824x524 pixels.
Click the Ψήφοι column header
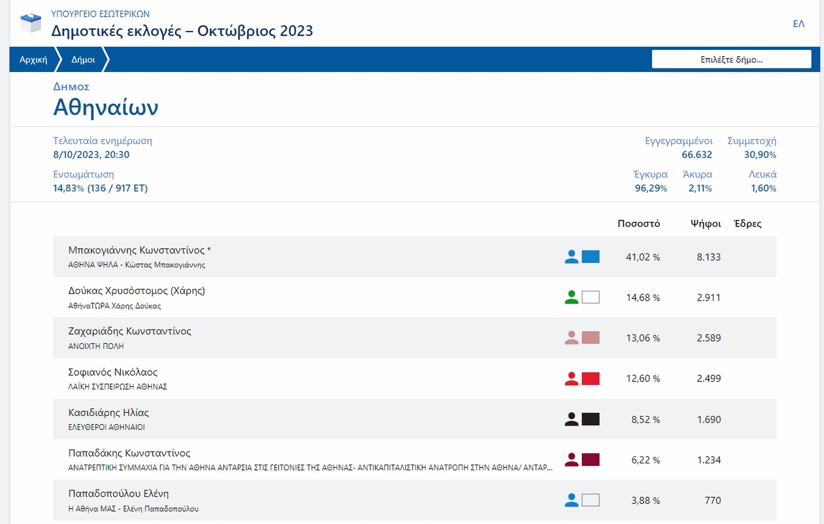coord(705,223)
